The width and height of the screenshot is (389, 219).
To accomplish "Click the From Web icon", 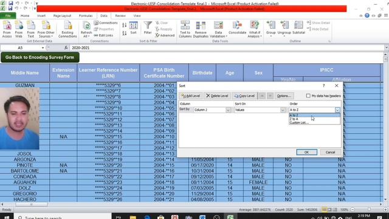I will point(19,29).
